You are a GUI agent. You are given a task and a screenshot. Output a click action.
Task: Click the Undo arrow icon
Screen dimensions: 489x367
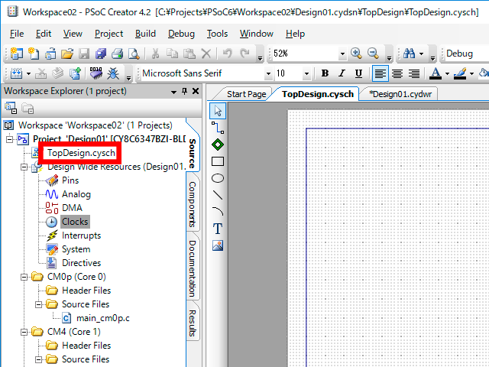coord(228,54)
